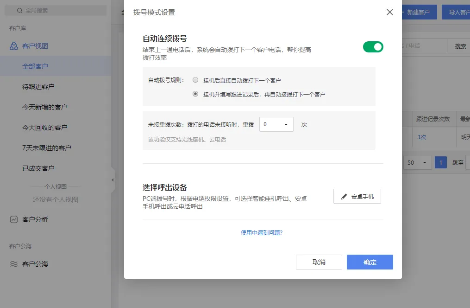470x308 pixels.
Task: Click the pencil icon in 安卓手机 button
Action: click(344, 197)
